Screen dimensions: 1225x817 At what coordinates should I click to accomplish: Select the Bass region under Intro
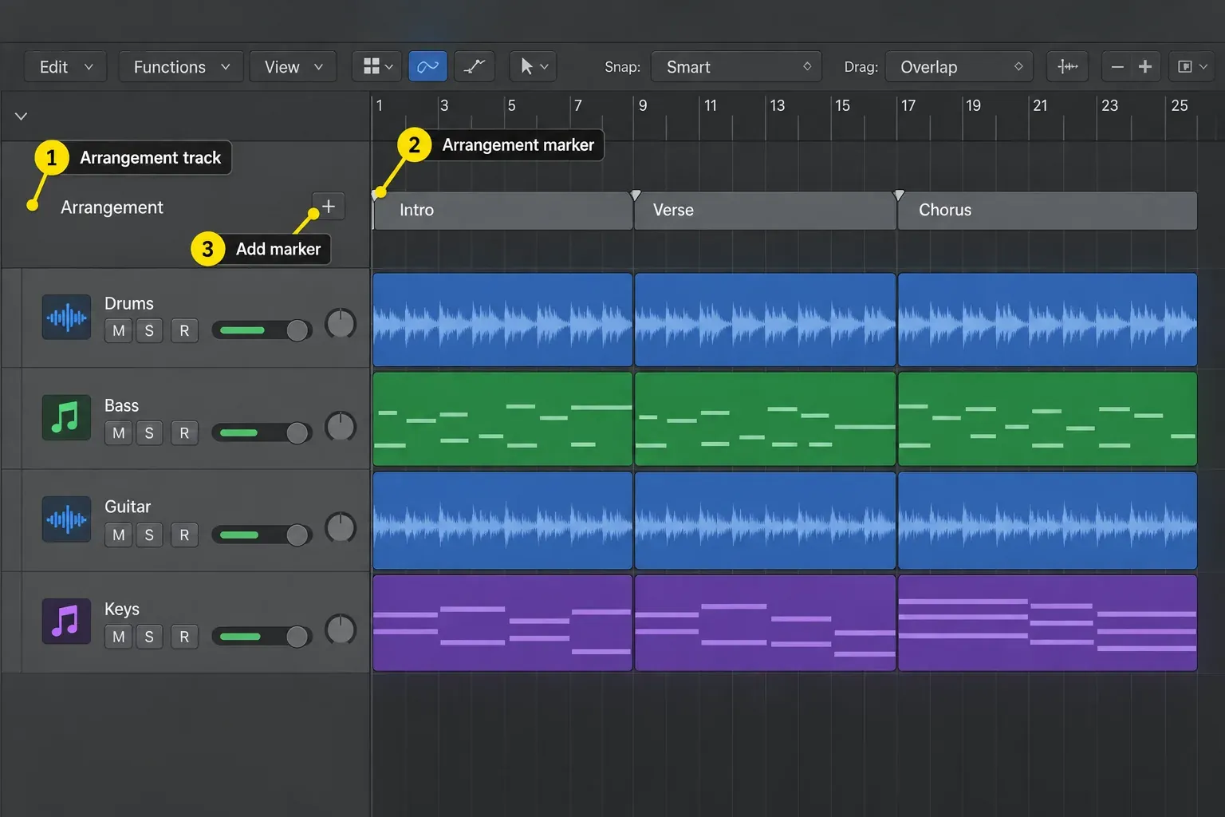(503, 419)
